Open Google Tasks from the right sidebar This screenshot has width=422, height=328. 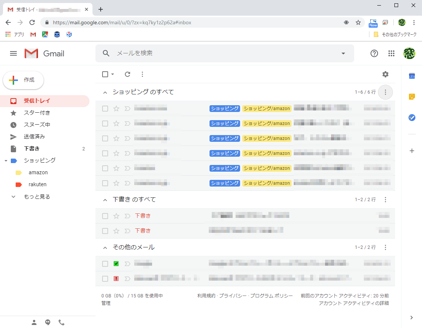pos(412,118)
